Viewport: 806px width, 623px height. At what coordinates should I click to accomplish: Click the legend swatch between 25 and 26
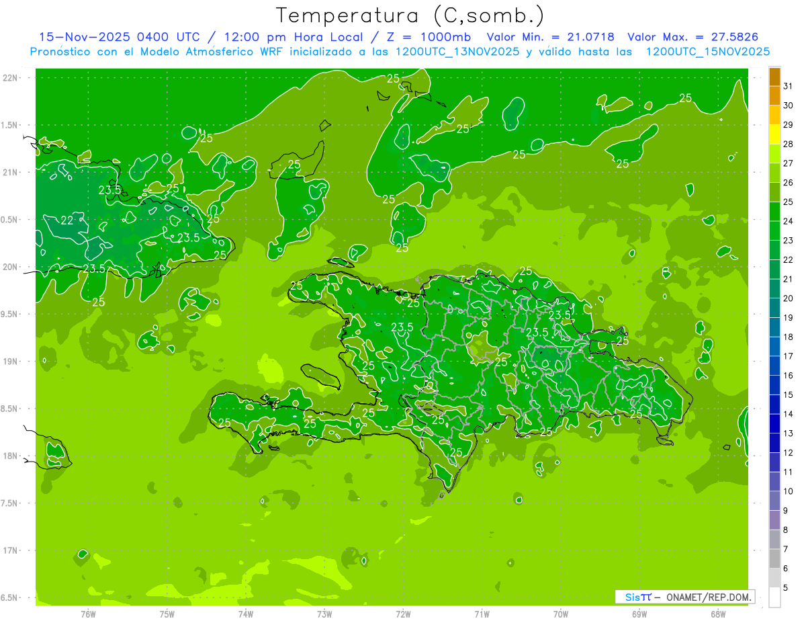coord(774,192)
